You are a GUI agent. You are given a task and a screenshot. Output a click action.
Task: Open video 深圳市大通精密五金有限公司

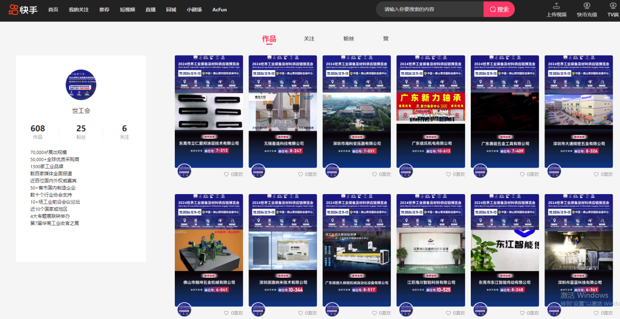(579, 111)
